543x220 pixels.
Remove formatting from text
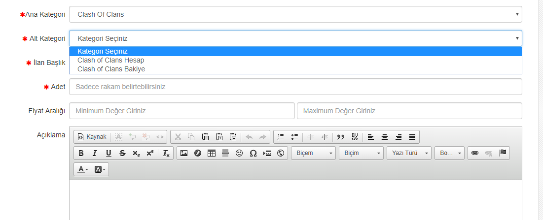tap(166, 153)
